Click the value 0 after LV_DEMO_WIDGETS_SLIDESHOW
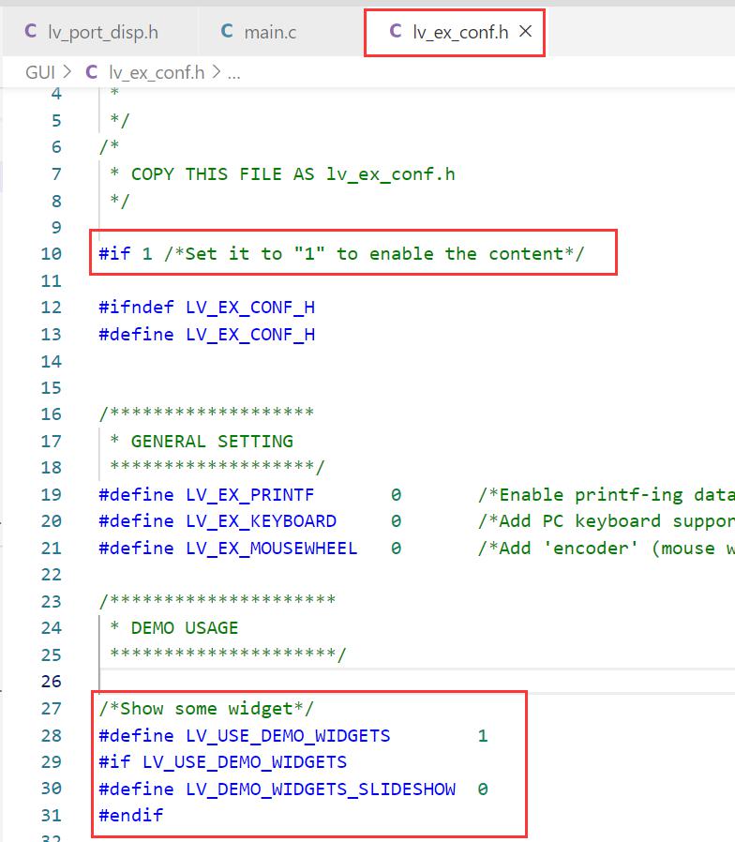Image resolution: width=735 pixels, height=842 pixels. tap(483, 789)
